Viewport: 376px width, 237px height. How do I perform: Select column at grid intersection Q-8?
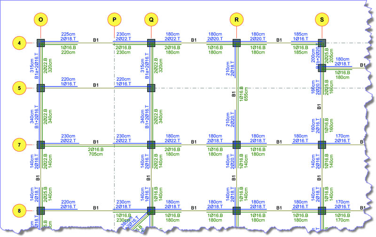click(x=151, y=210)
